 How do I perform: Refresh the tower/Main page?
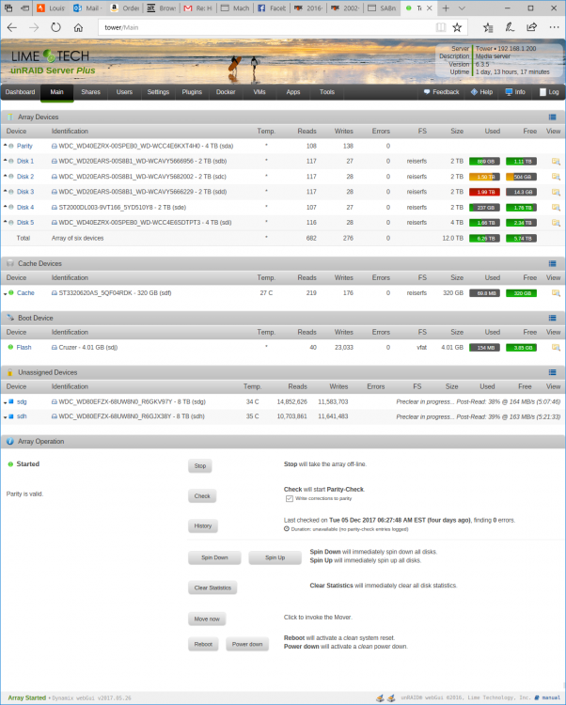[55, 27]
